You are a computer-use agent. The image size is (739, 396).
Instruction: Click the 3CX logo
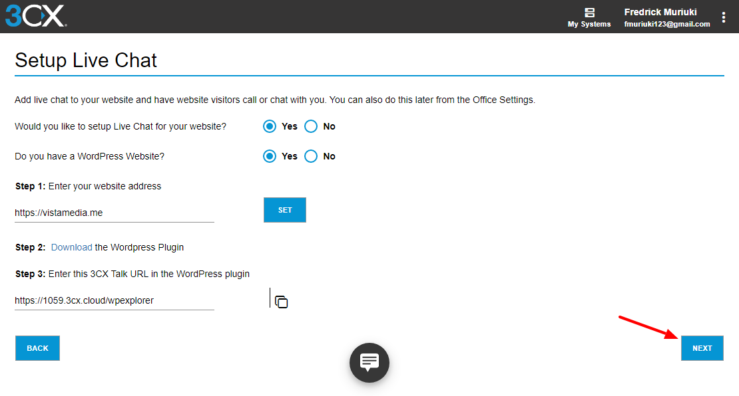[x=36, y=16]
